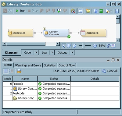122x116 pixels.
Task: Click the horizontal scrollbar left arrow
Action: (4, 44)
